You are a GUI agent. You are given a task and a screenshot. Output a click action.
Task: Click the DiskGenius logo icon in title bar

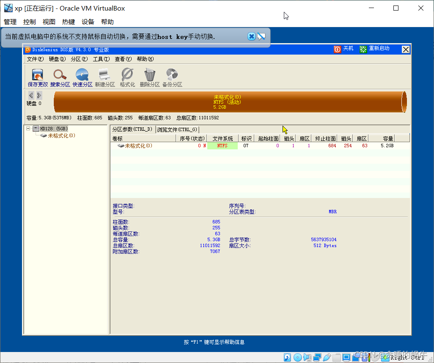[x=27, y=50]
